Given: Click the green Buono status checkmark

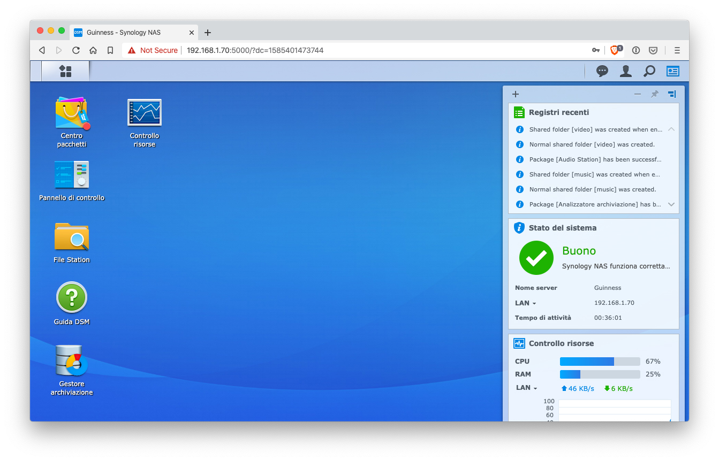Looking at the screenshot, I should (536, 258).
